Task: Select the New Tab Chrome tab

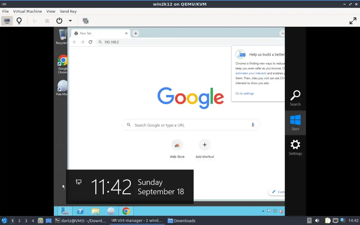Action: click(x=101, y=33)
